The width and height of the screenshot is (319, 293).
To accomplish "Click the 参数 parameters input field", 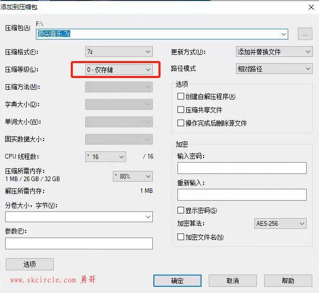I will pyautogui.click(x=79, y=243).
